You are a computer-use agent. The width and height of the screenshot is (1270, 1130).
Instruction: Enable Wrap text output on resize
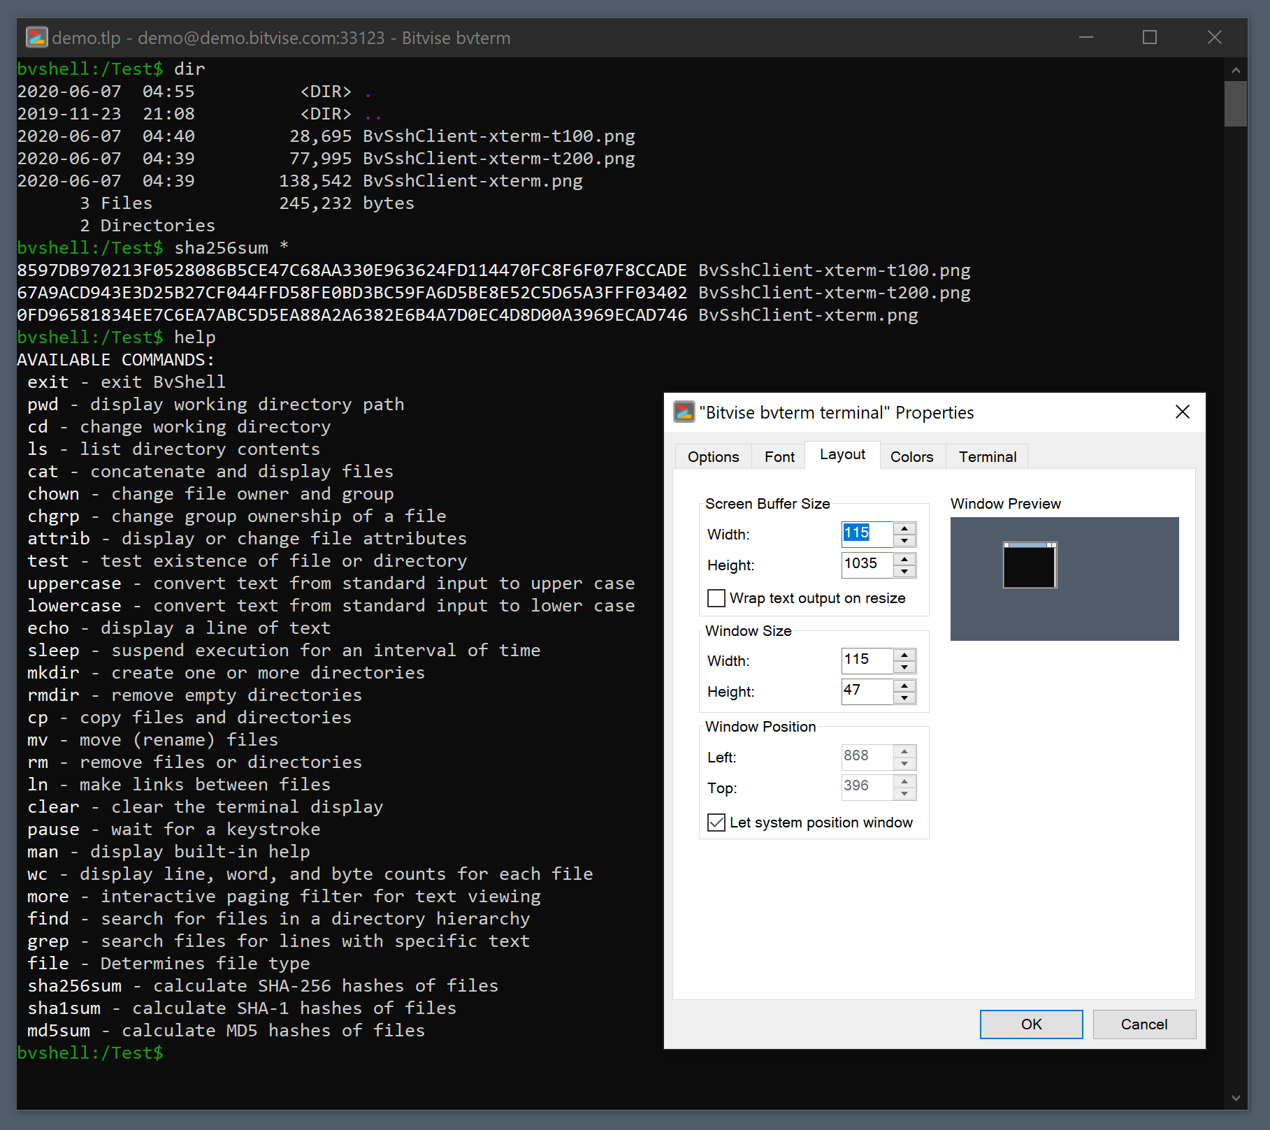[716, 598]
